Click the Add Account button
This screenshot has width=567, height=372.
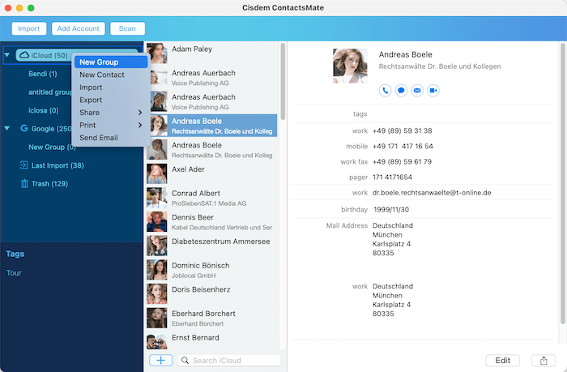click(78, 28)
